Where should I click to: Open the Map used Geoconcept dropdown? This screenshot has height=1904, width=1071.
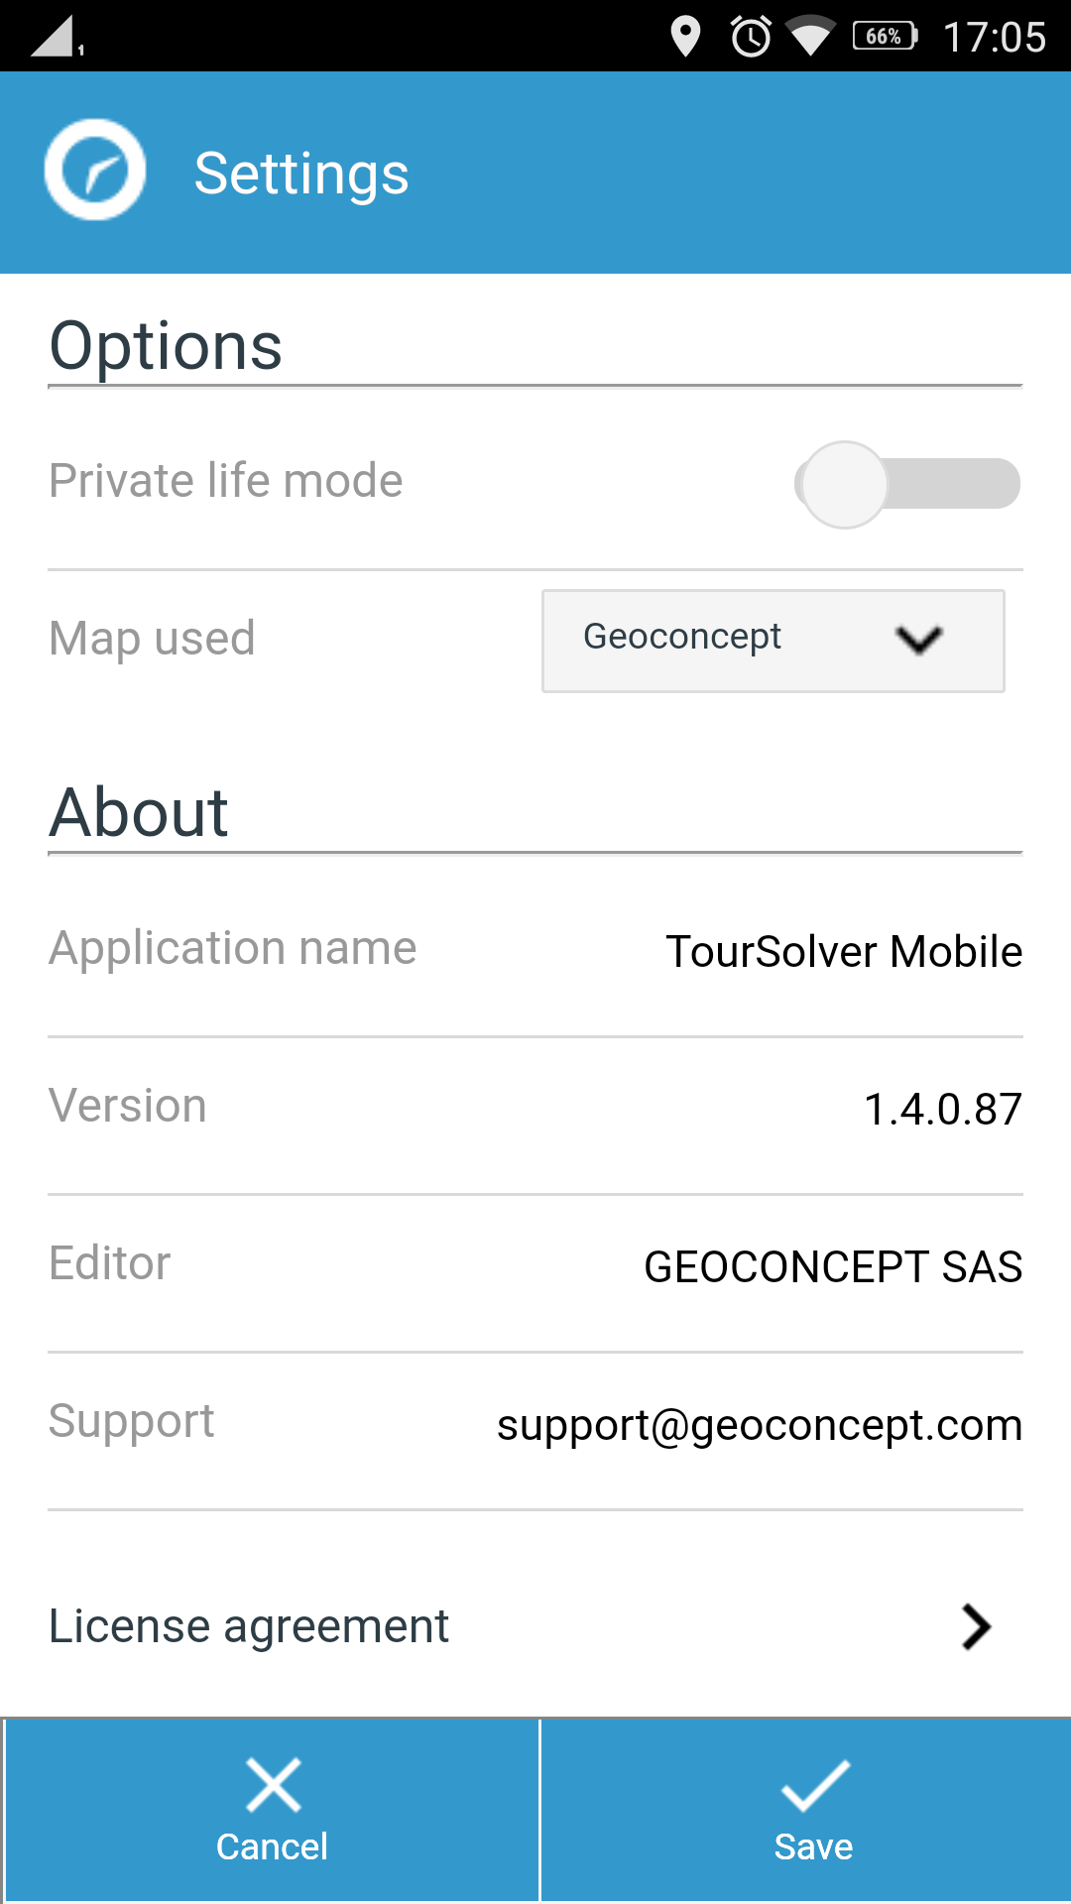point(773,641)
